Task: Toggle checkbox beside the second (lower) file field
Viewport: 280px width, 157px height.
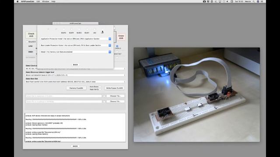Action: click(104, 102)
